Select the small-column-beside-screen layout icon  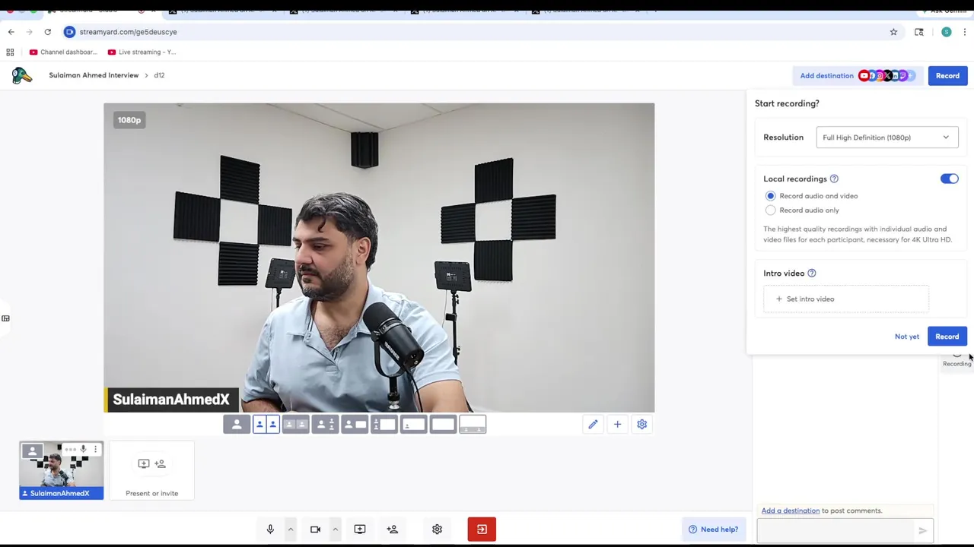click(x=384, y=425)
